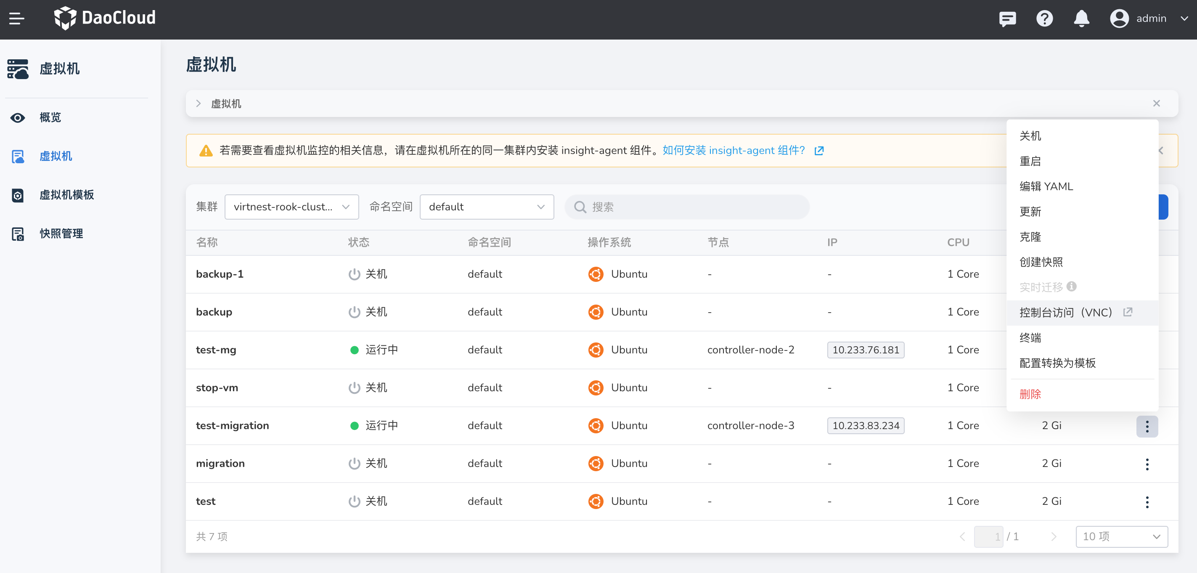Click the help question mark icon

click(1044, 19)
